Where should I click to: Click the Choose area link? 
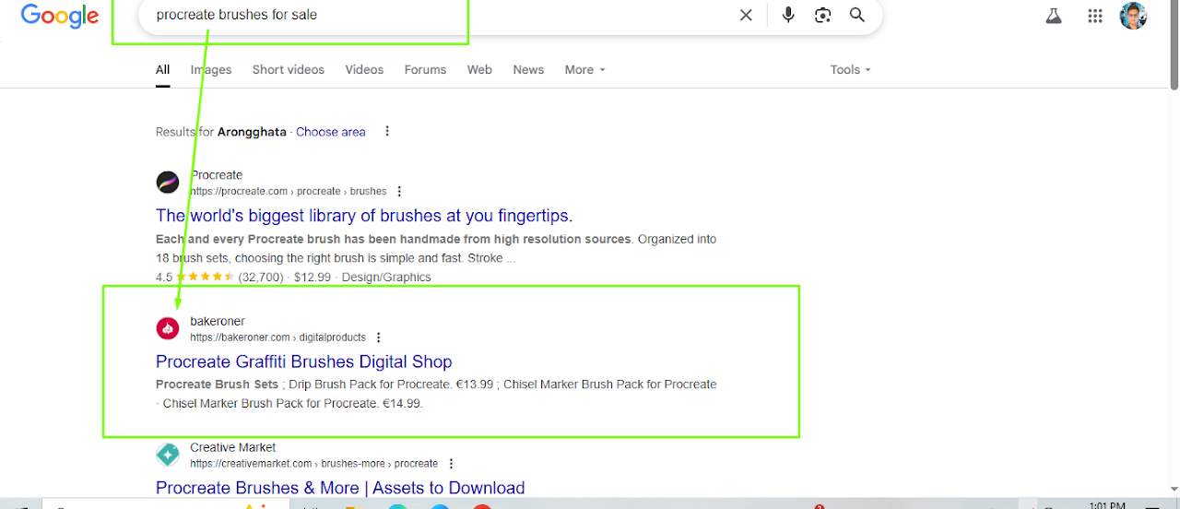pyautogui.click(x=330, y=132)
